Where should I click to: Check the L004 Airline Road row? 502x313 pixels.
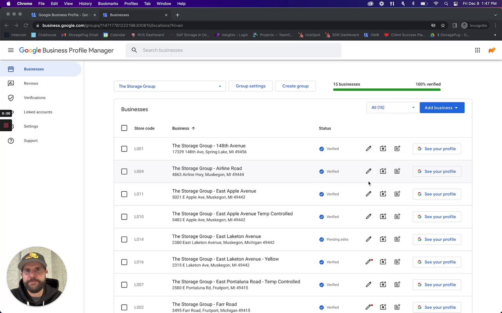click(124, 171)
